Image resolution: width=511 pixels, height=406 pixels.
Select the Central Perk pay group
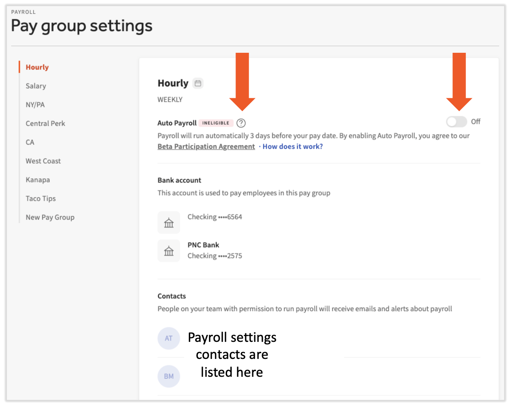[x=45, y=123]
